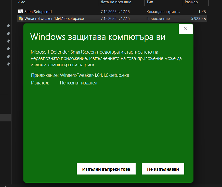This screenshot has height=187, width=222.
Task: Sort by the 'Дата на промяна' column header
Action: [116, 2]
